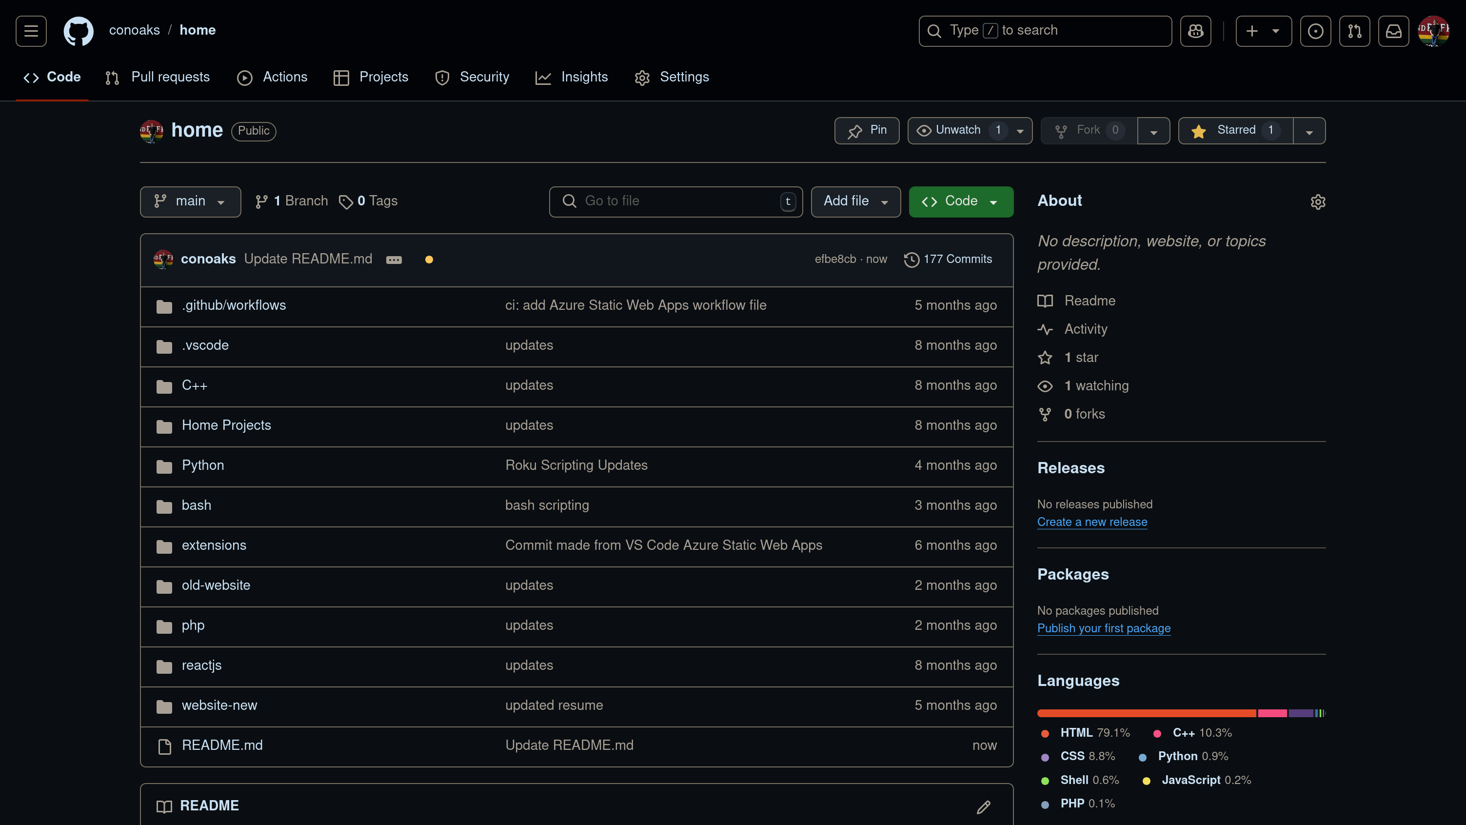The height and width of the screenshot is (825, 1466).
Task: Expand the star lists caret
Action: (1309, 131)
